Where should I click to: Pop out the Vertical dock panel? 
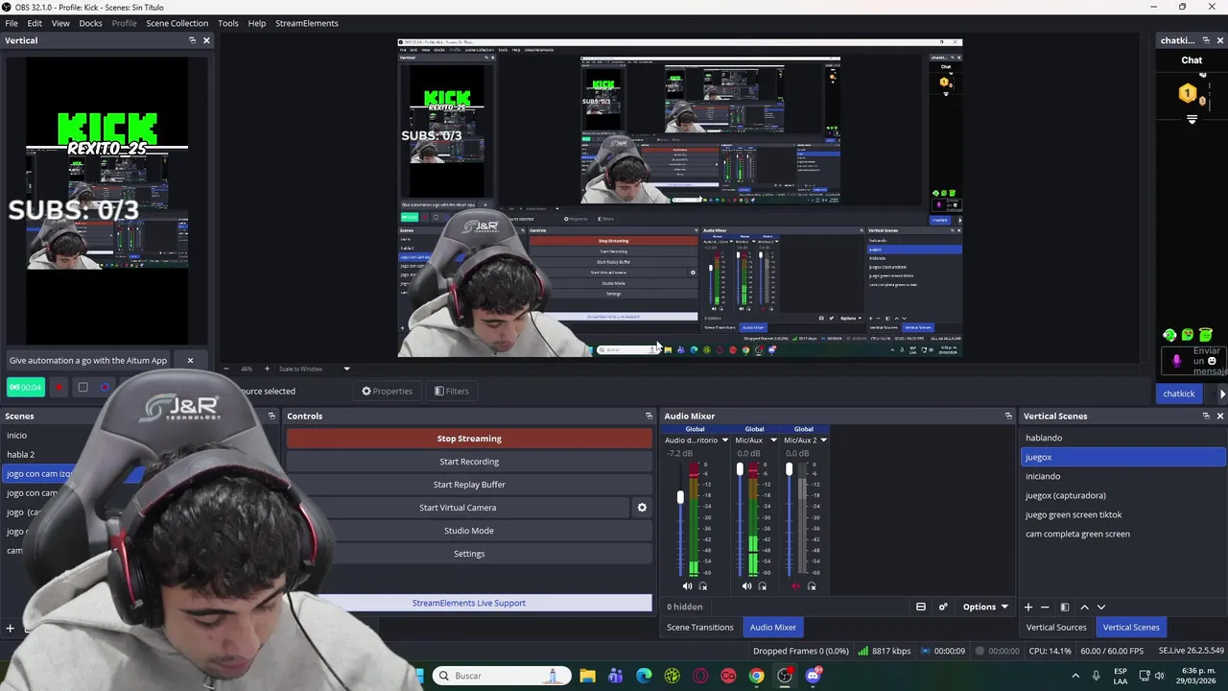pyautogui.click(x=192, y=40)
